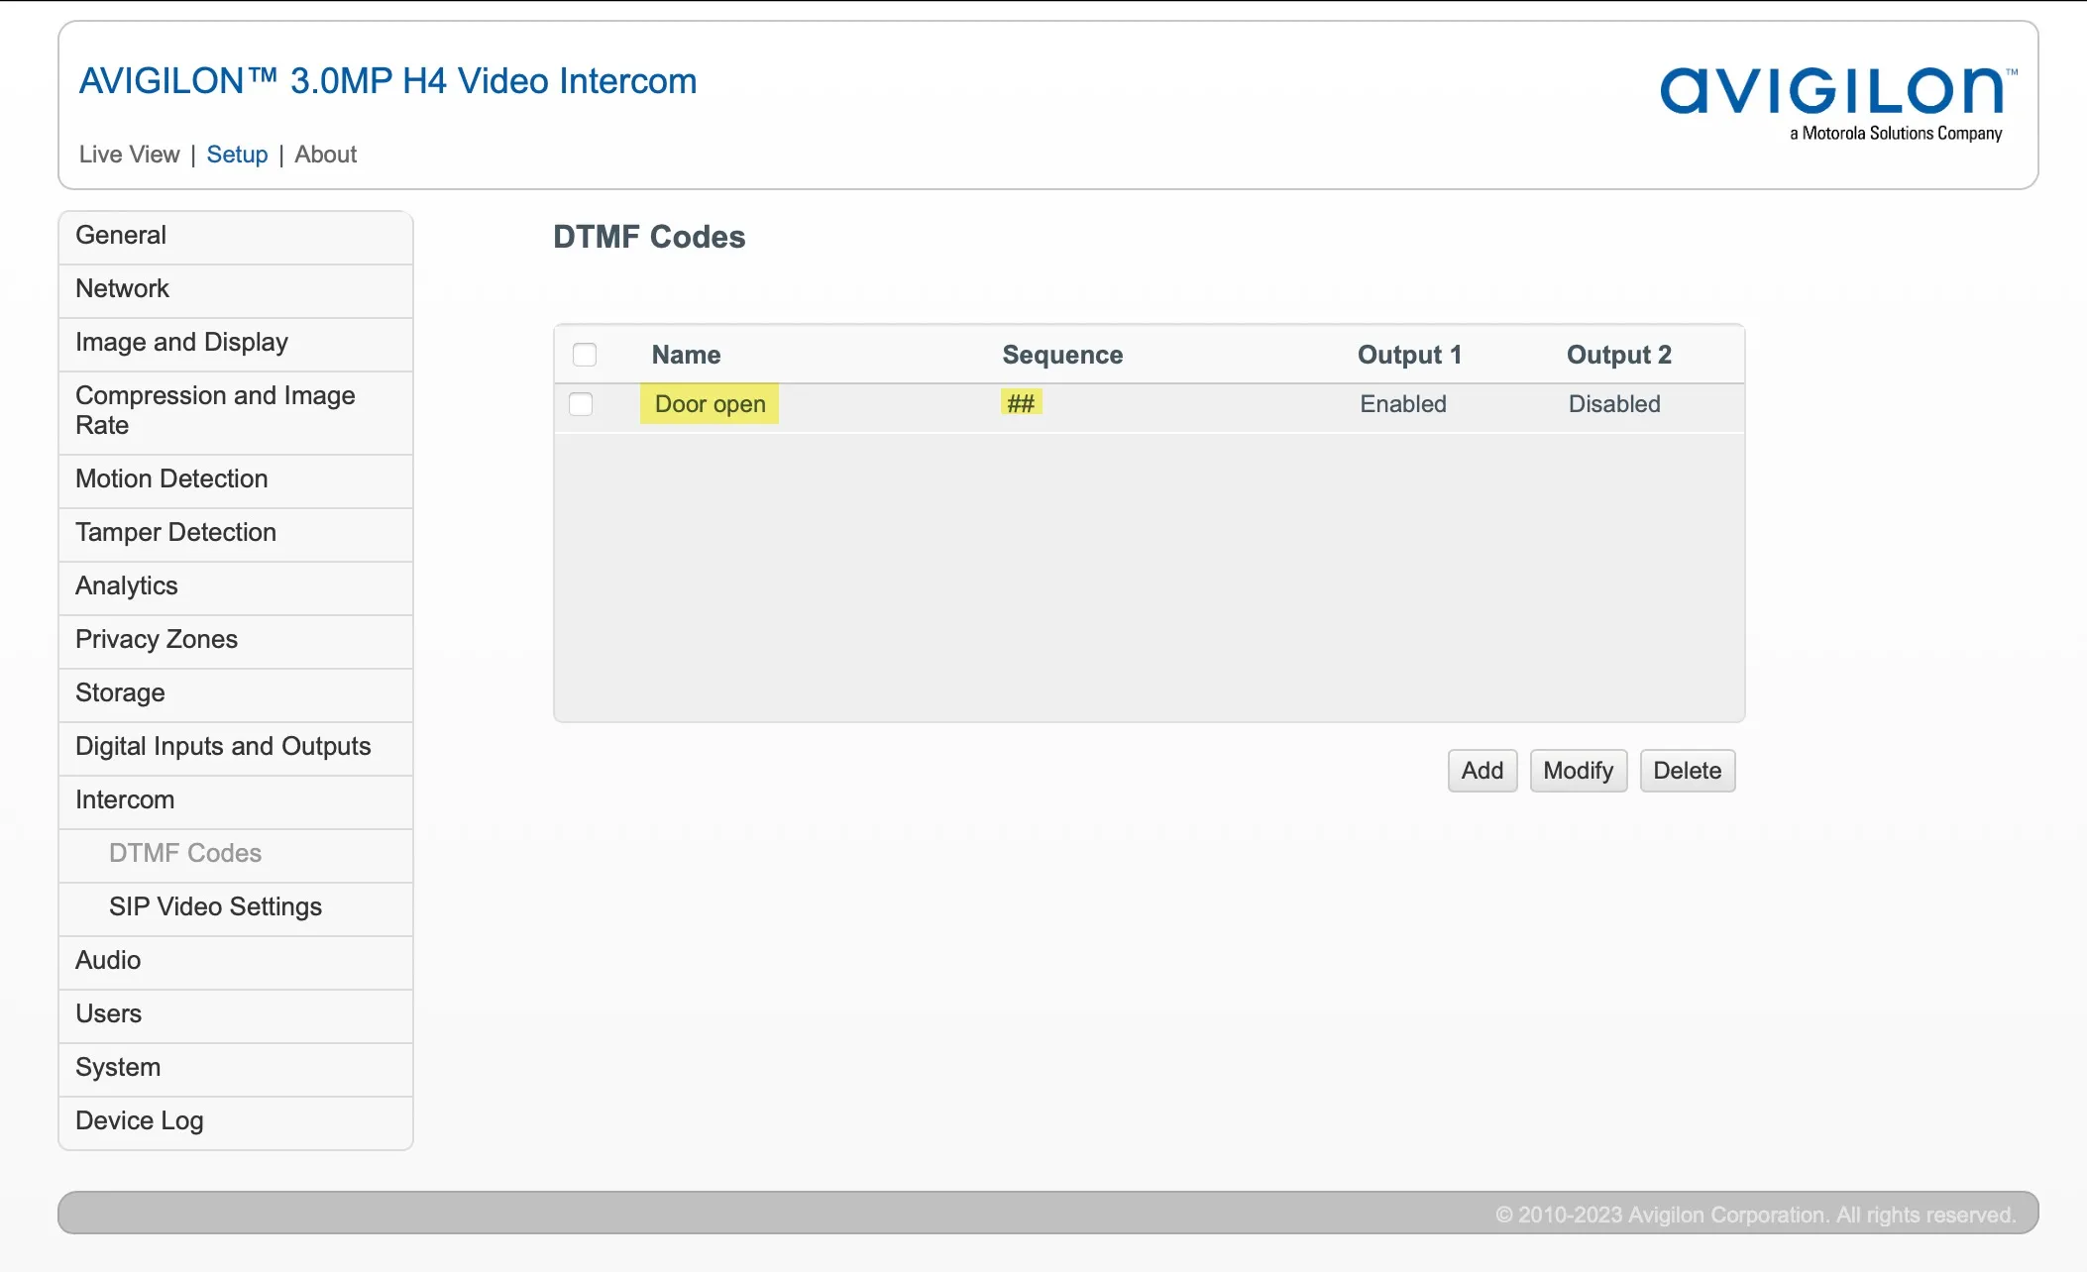Open Image and Display settings

pyautogui.click(x=236, y=343)
